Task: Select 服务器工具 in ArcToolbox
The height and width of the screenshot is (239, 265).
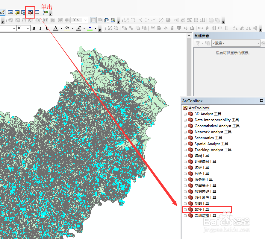Action: click(204, 180)
